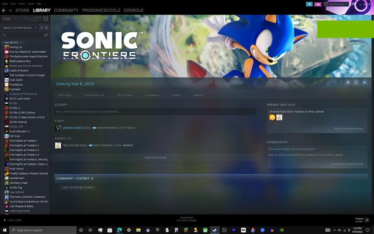Image resolution: width=374 pixels, height=234 pixels.
Task: Select Garfield Kart in the list
Action: point(17,178)
